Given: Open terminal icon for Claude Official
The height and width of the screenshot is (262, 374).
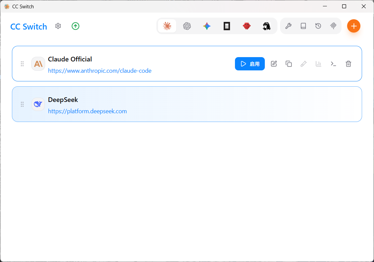Looking at the screenshot, I should tap(333, 64).
